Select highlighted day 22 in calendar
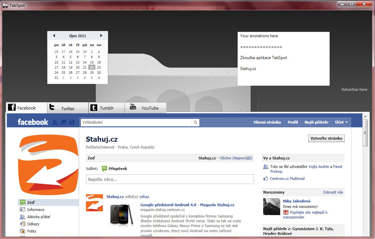The width and height of the screenshot is (375, 239). (92, 67)
